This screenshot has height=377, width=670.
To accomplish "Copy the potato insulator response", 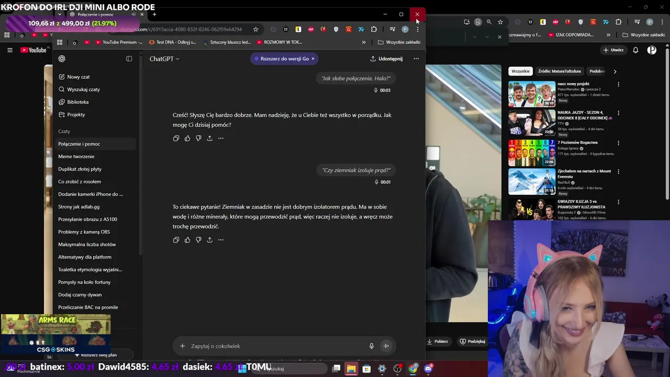I will 176,240.
